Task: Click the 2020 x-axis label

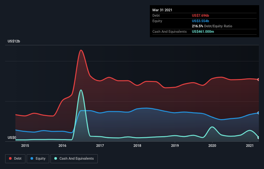Action: point(212,146)
